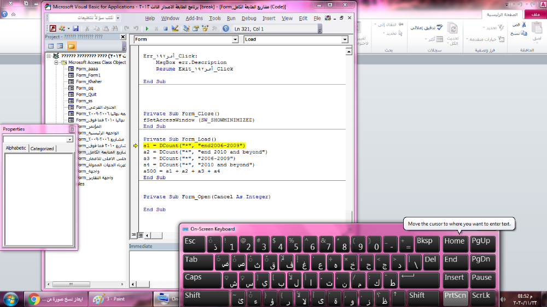This screenshot has height=307, width=547.
Task: Click the Redo arrow icon
Action: point(136,28)
